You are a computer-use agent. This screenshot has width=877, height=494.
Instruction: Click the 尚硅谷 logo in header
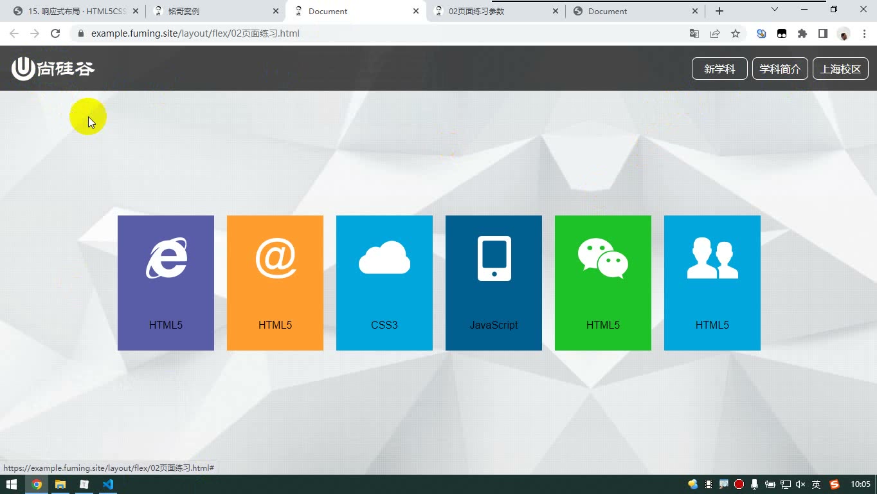pyautogui.click(x=53, y=68)
